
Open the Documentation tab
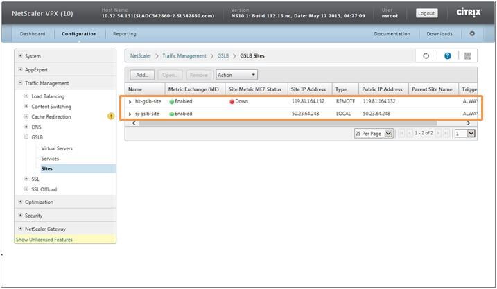[x=392, y=33]
